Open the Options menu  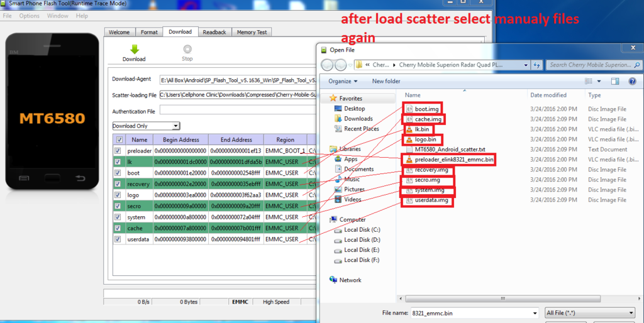pos(29,16)
